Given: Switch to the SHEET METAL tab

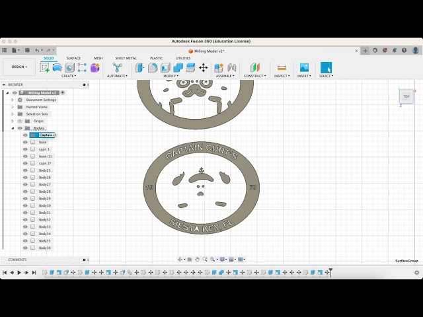Looking at the screenshot, I should (x=126, y=58).
